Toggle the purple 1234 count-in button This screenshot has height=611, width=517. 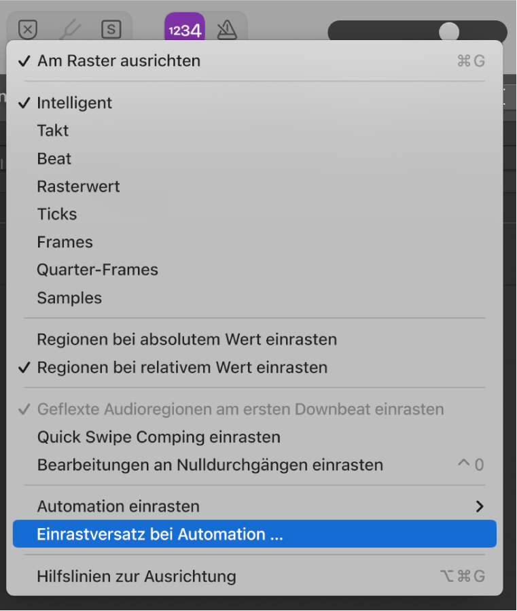[184, 29]
